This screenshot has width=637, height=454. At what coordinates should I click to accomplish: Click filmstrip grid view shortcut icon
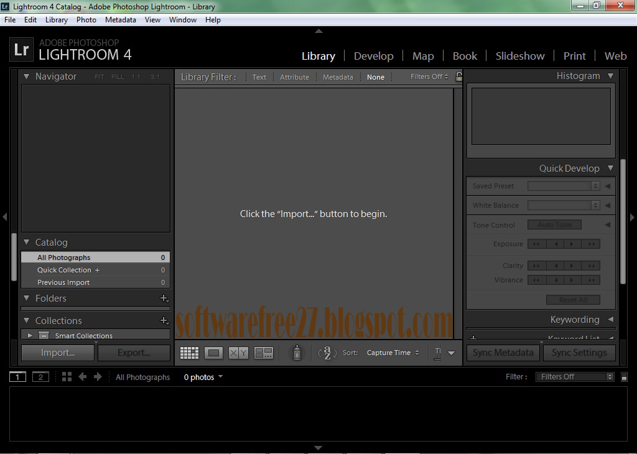(x=67, y=377)
